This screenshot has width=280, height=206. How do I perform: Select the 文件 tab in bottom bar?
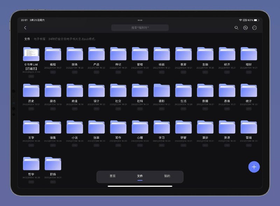pos(140,176)
